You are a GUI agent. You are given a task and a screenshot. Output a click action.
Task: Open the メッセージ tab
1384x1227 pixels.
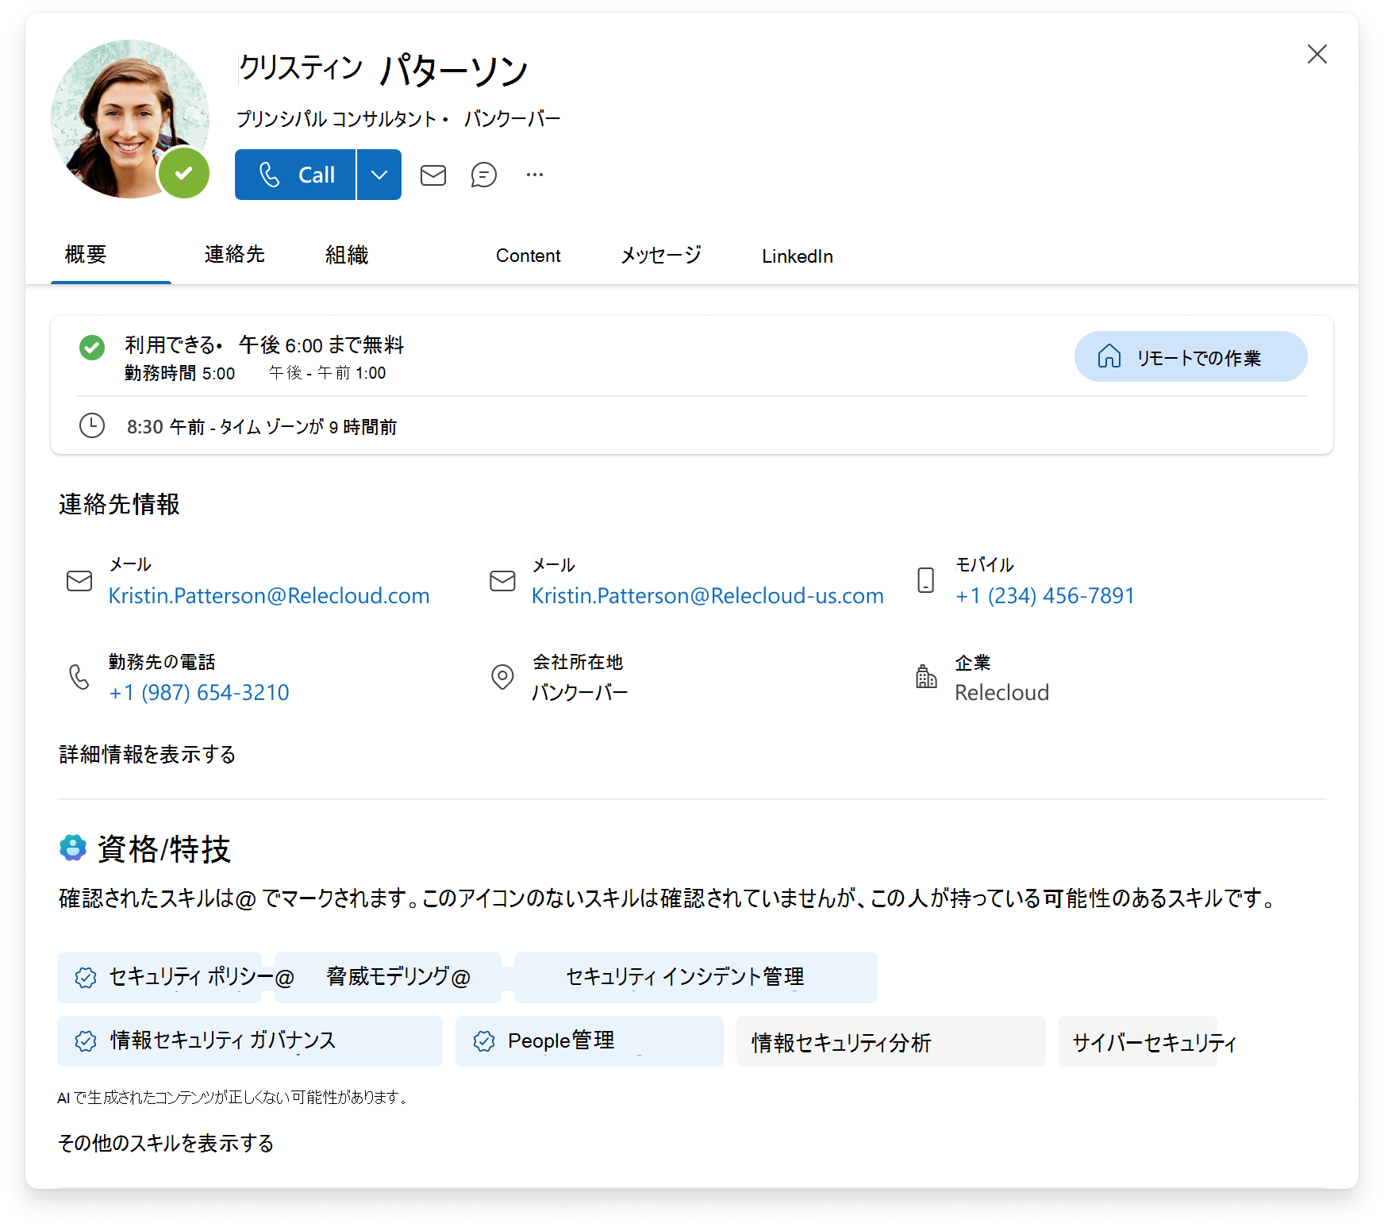coord(661,255)
